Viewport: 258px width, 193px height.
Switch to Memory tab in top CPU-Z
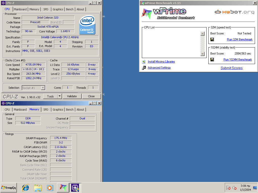pos(34,9)
